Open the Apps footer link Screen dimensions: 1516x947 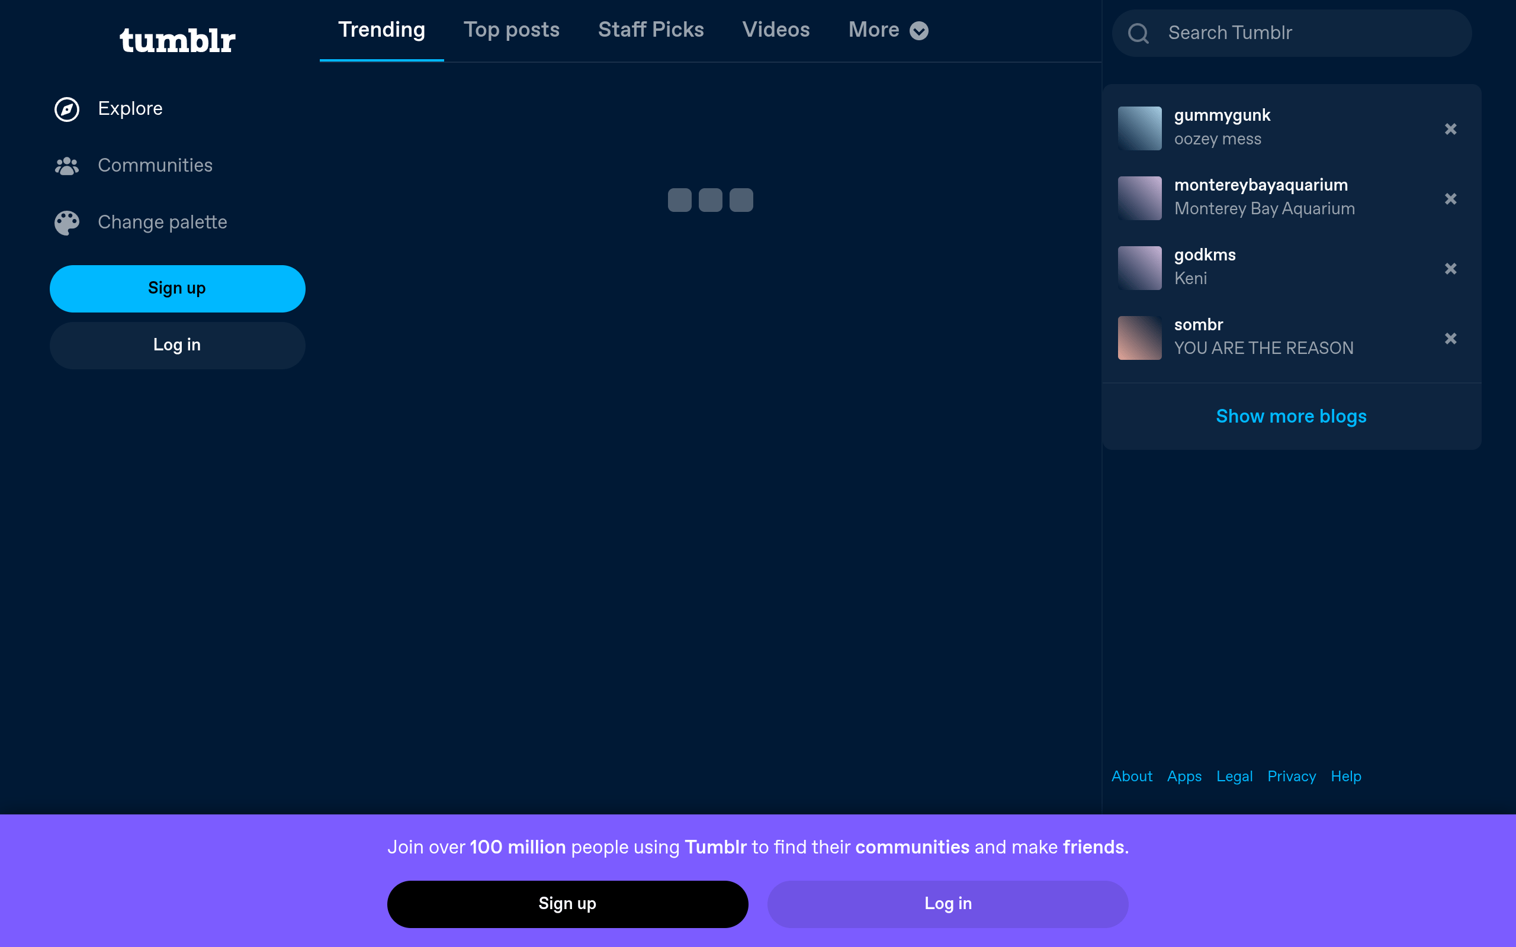click(1184, 777)
